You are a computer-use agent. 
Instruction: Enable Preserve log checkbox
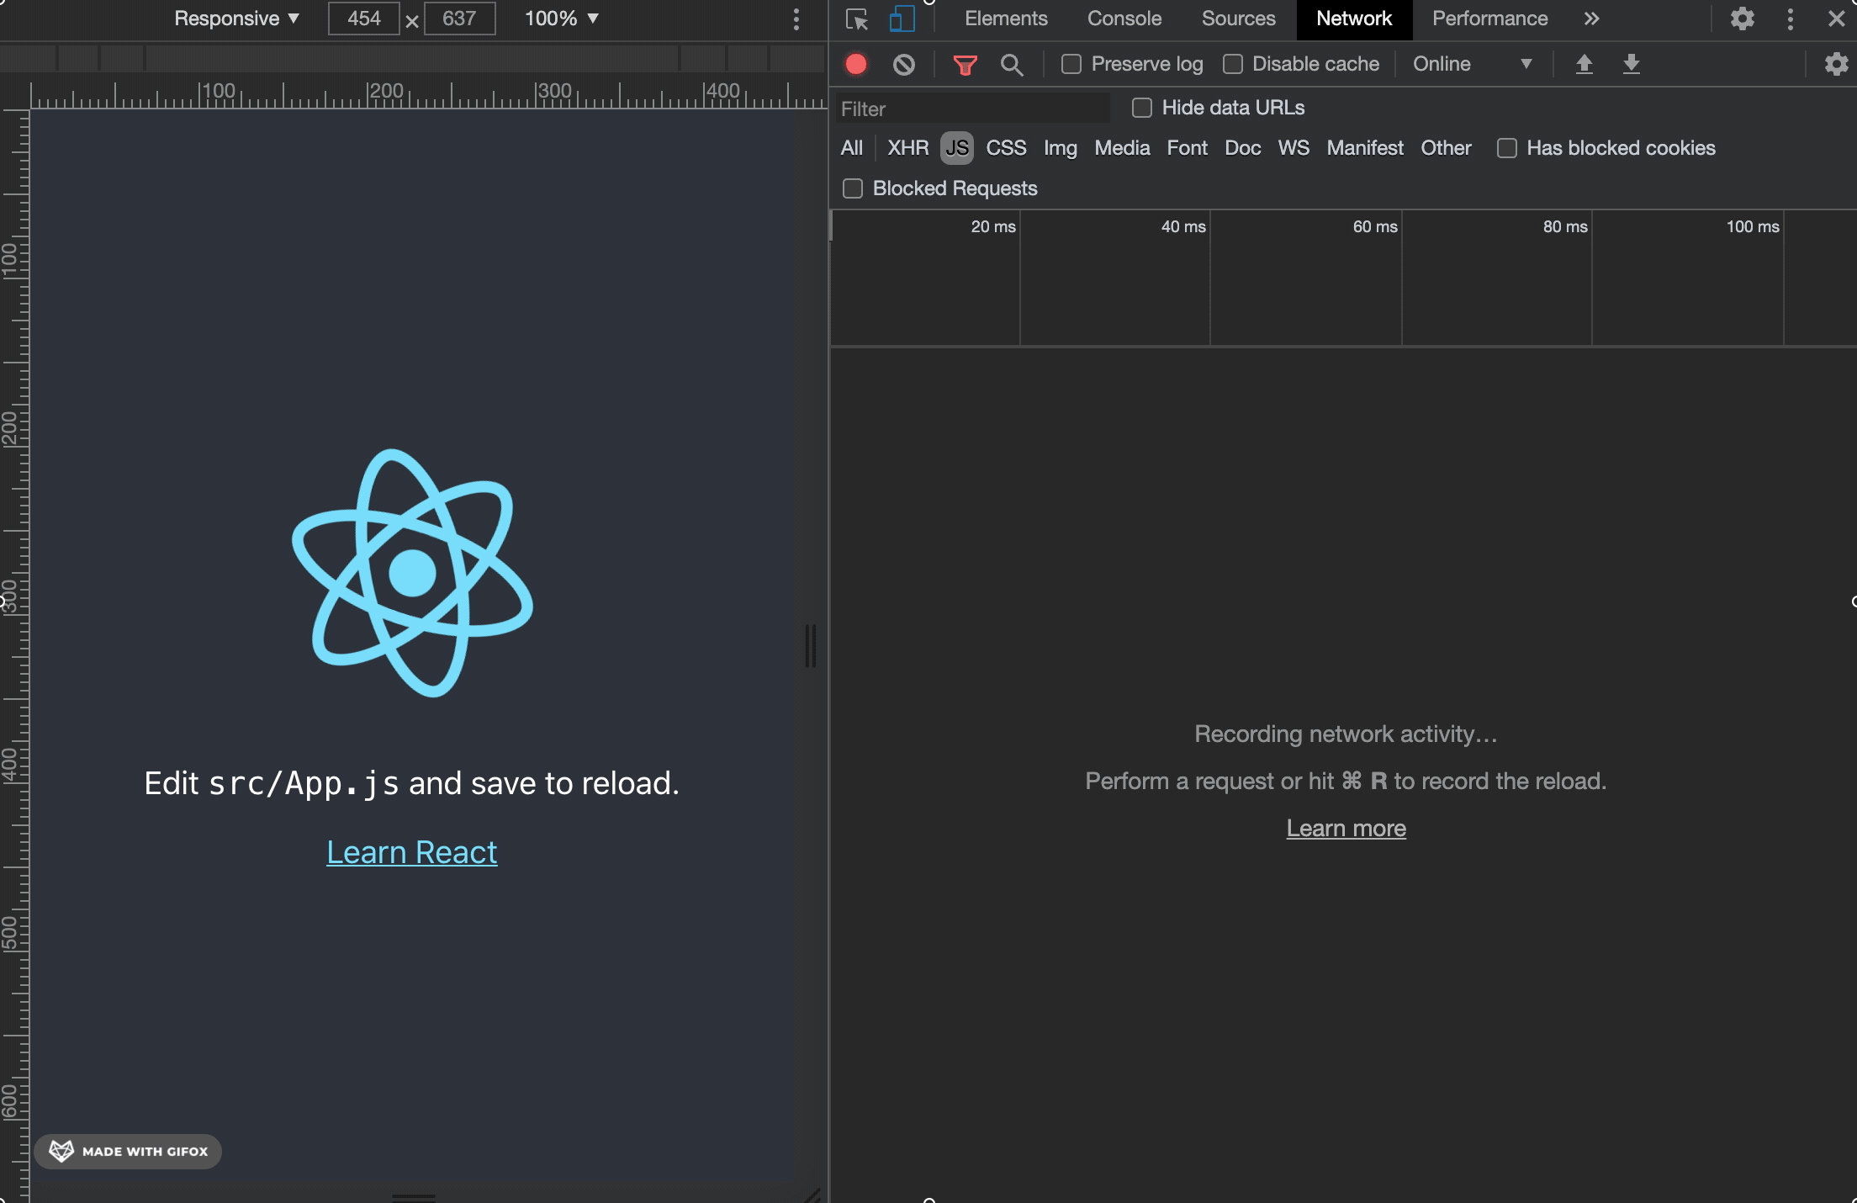[1071, 64]
